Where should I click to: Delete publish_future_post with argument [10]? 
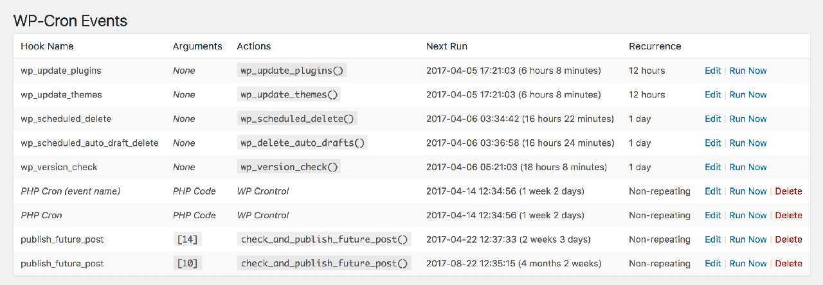(x=788, y=263)
